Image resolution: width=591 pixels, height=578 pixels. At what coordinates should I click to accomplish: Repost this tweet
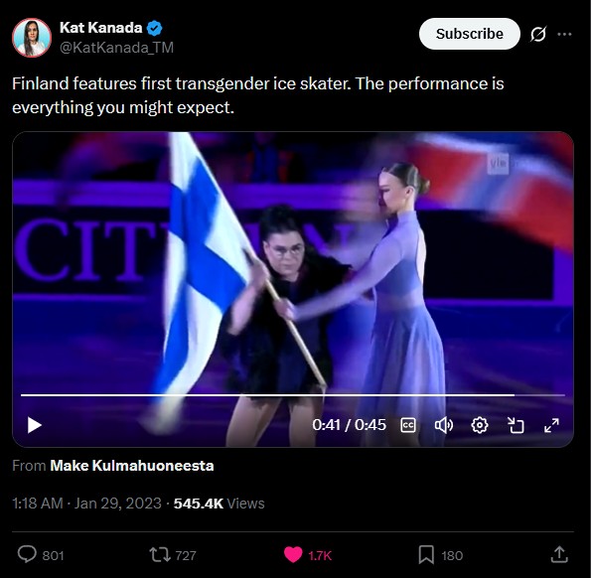160,555
